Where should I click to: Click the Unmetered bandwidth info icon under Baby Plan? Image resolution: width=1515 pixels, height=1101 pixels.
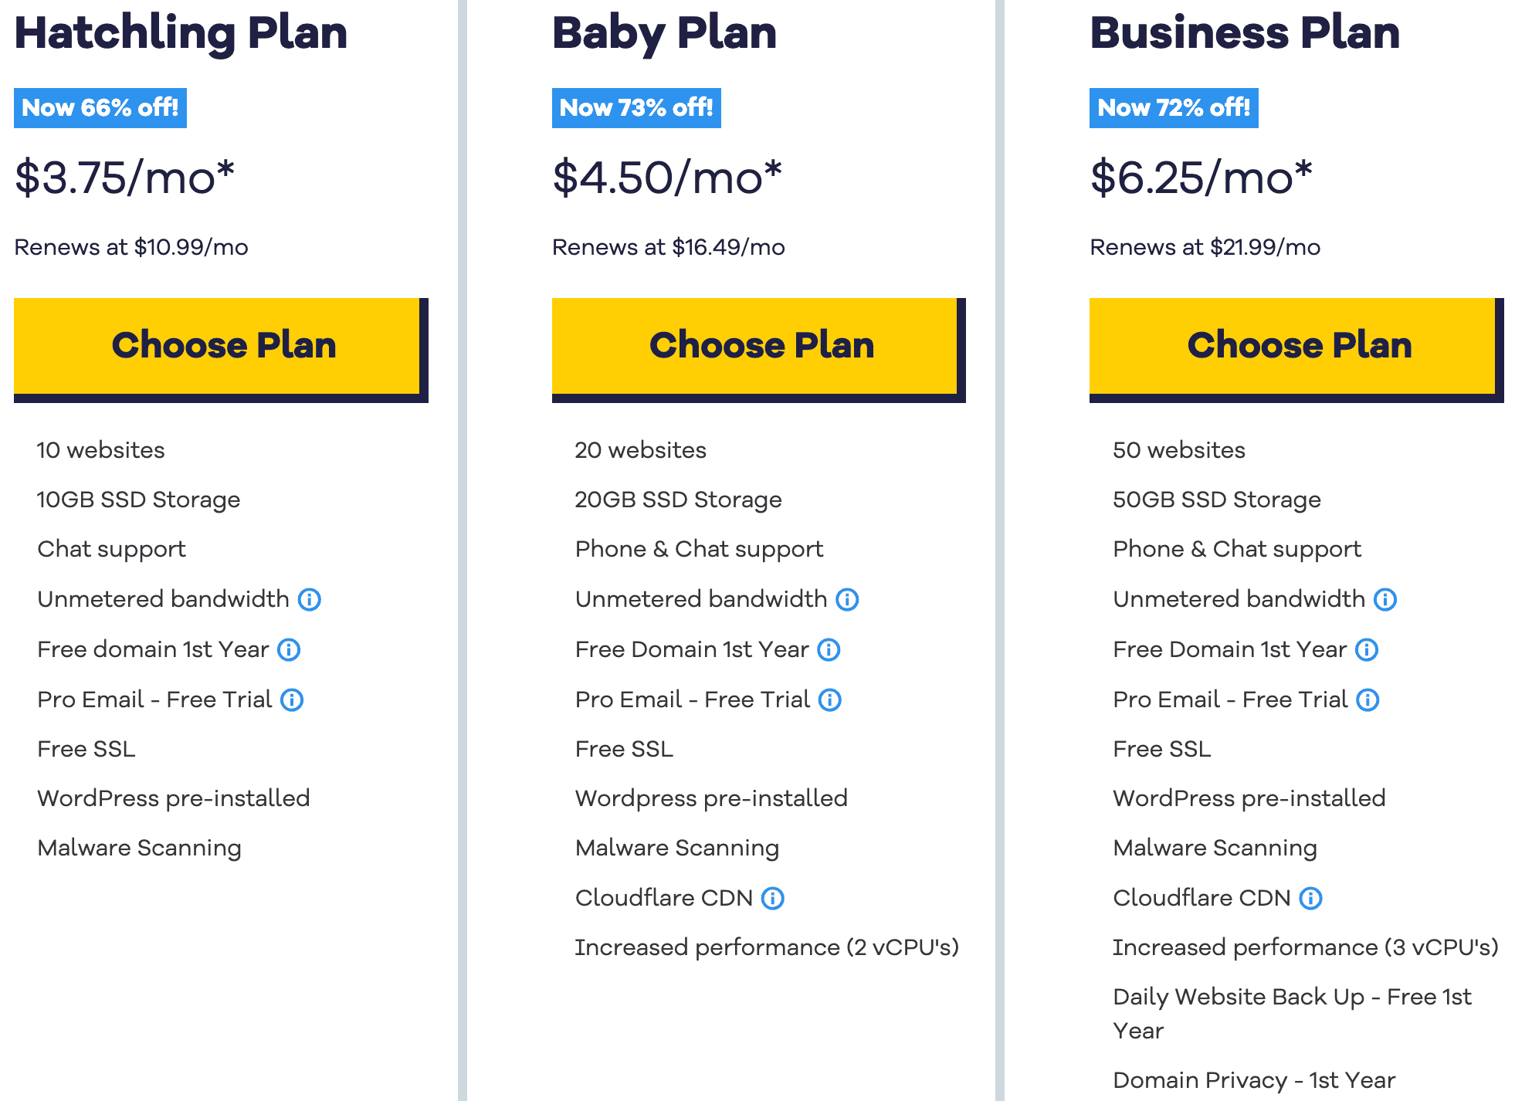click(x=846, y=599)
